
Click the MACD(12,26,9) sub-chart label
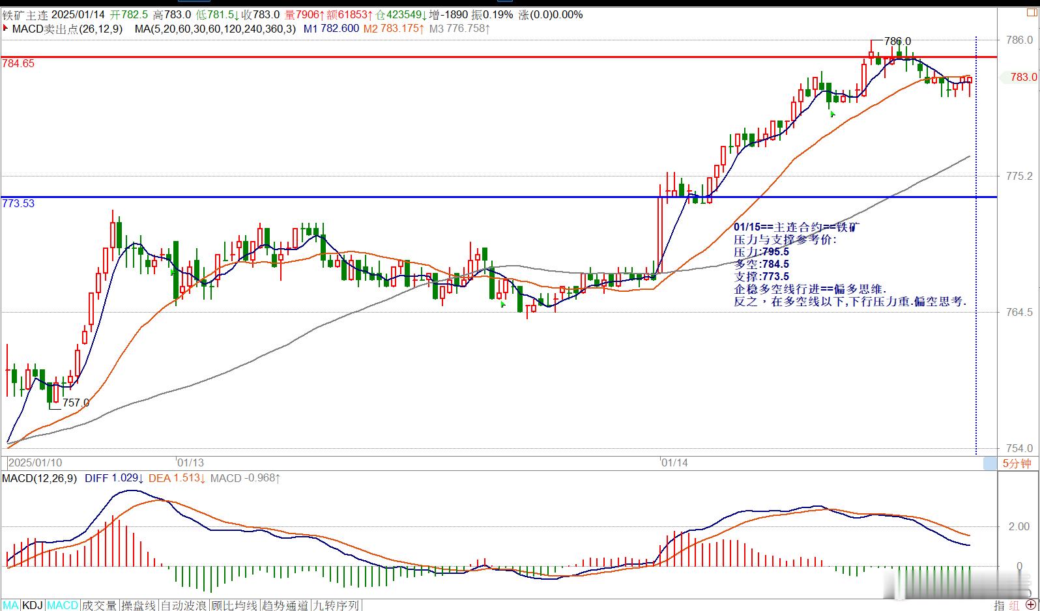coord(39,478)
